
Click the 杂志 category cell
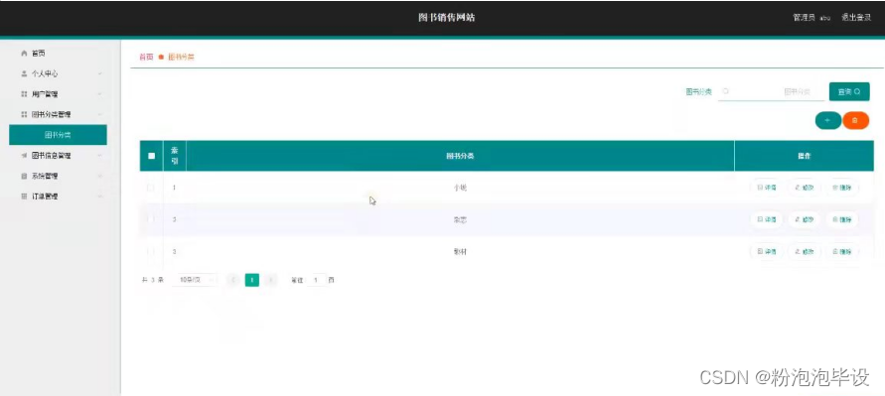tap(460, 219)
